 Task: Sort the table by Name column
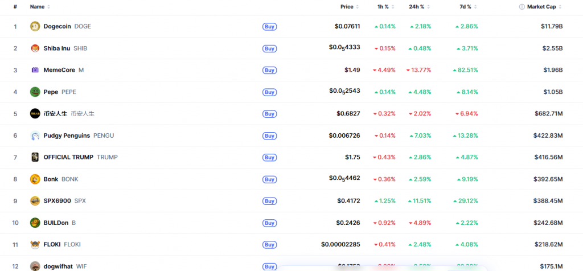tap(40, 7)
